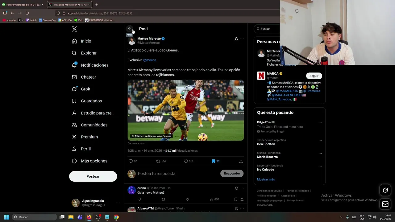Click Grok icon on AlvaroATM reply
Image resolution: width=395 pixels, height=222 pixels.
(236, 208)
